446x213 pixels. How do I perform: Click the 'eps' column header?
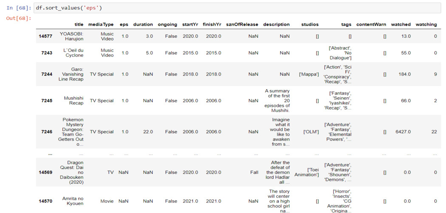coord(124,25)
